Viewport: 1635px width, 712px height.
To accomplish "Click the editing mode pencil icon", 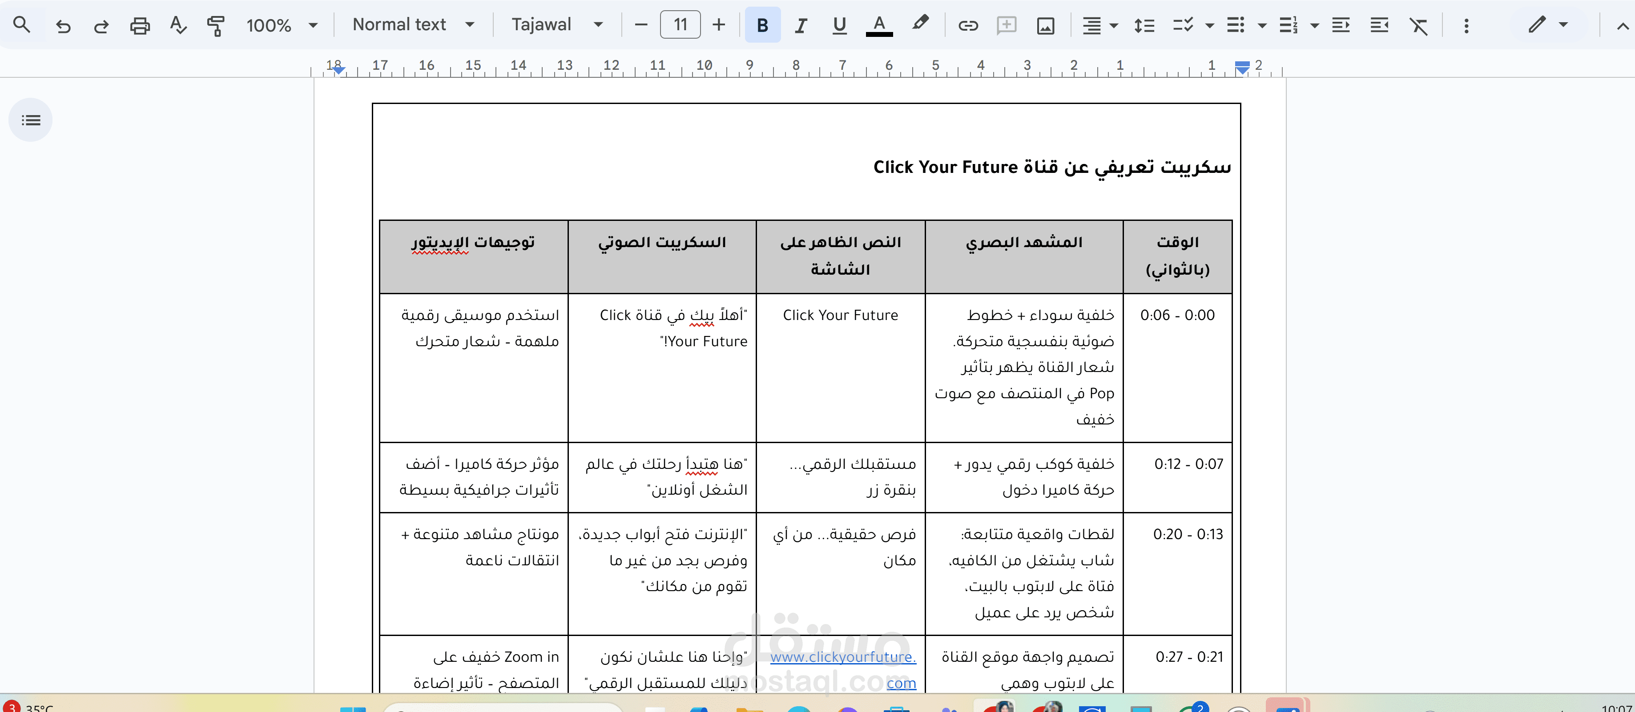I will [1537, 25].
